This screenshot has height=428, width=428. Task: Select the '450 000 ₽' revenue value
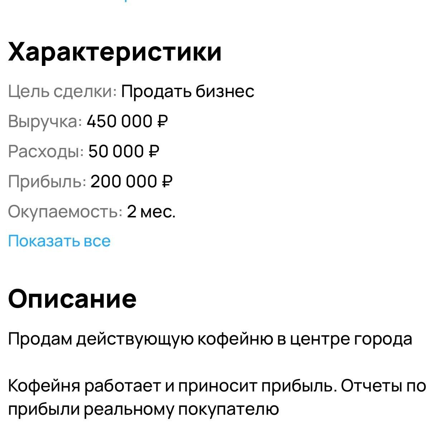pyautogui.click(x=127, y=122)
